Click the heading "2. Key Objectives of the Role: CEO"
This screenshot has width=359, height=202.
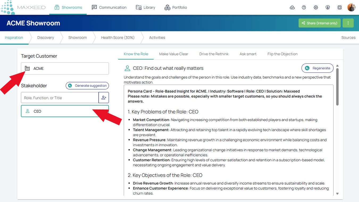[165, 175]
